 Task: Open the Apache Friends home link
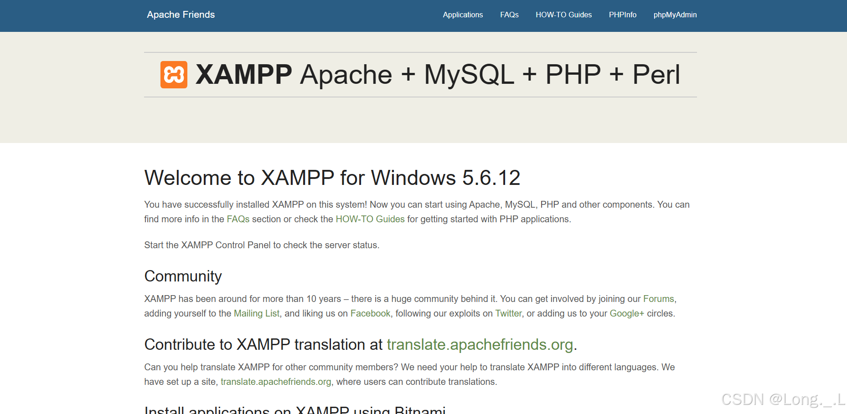pos(181,15)
